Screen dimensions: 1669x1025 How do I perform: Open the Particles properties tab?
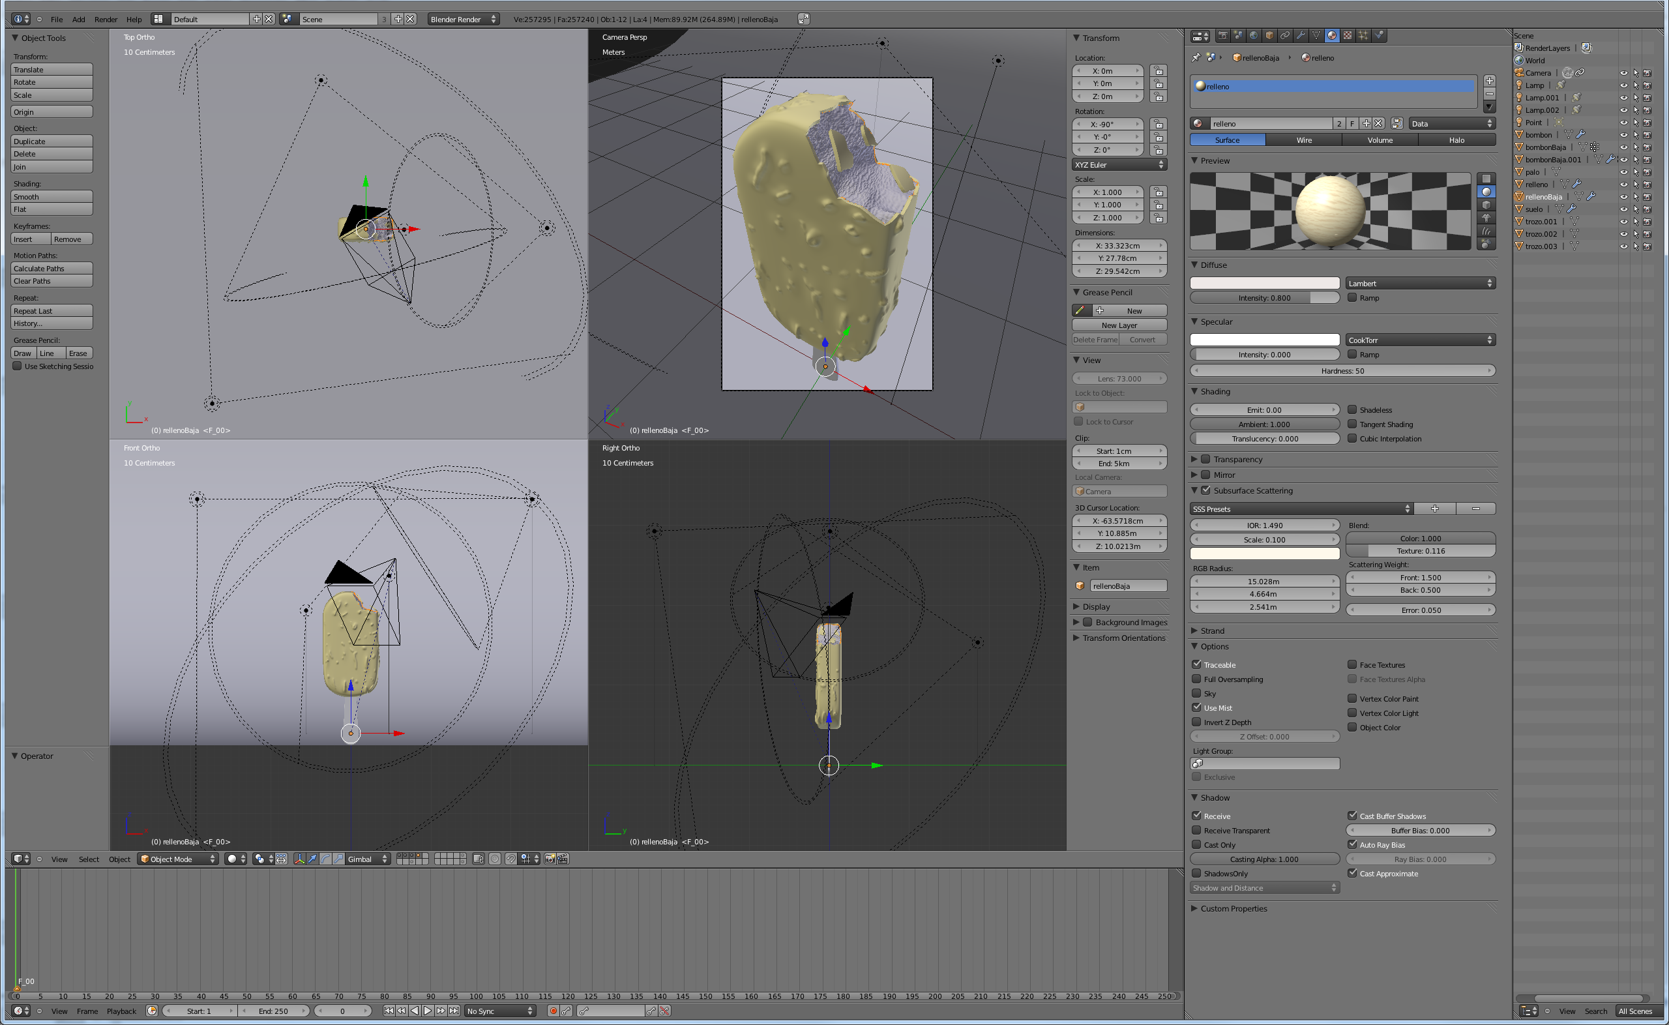(x=1363, y=36)
